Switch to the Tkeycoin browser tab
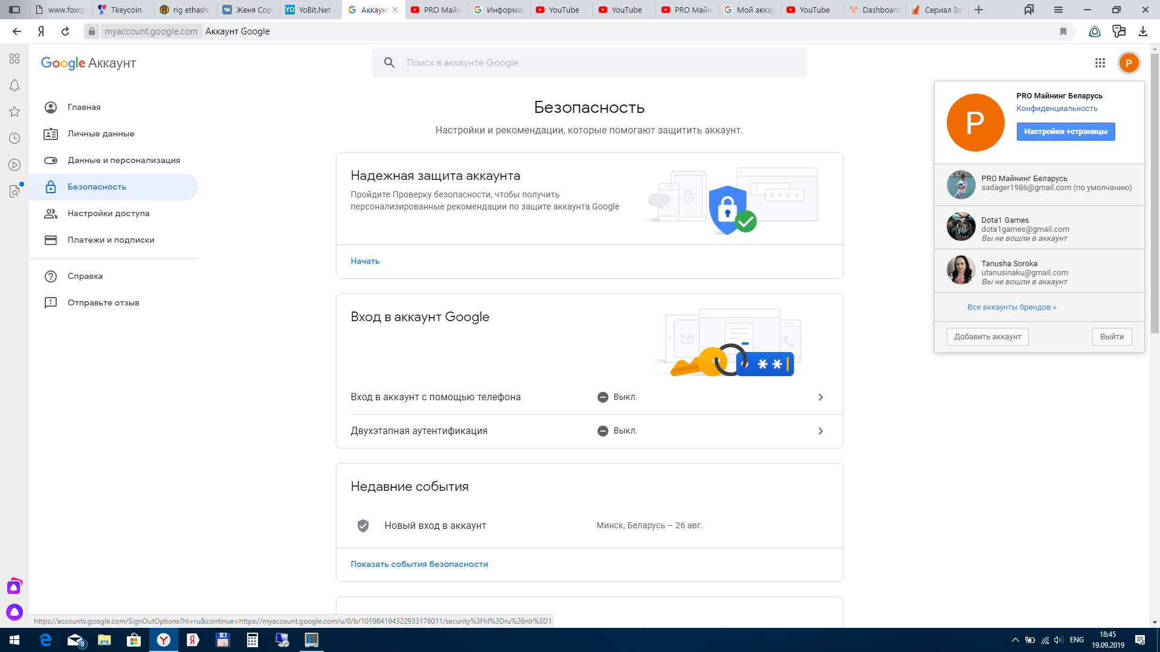 coord(123,10)
